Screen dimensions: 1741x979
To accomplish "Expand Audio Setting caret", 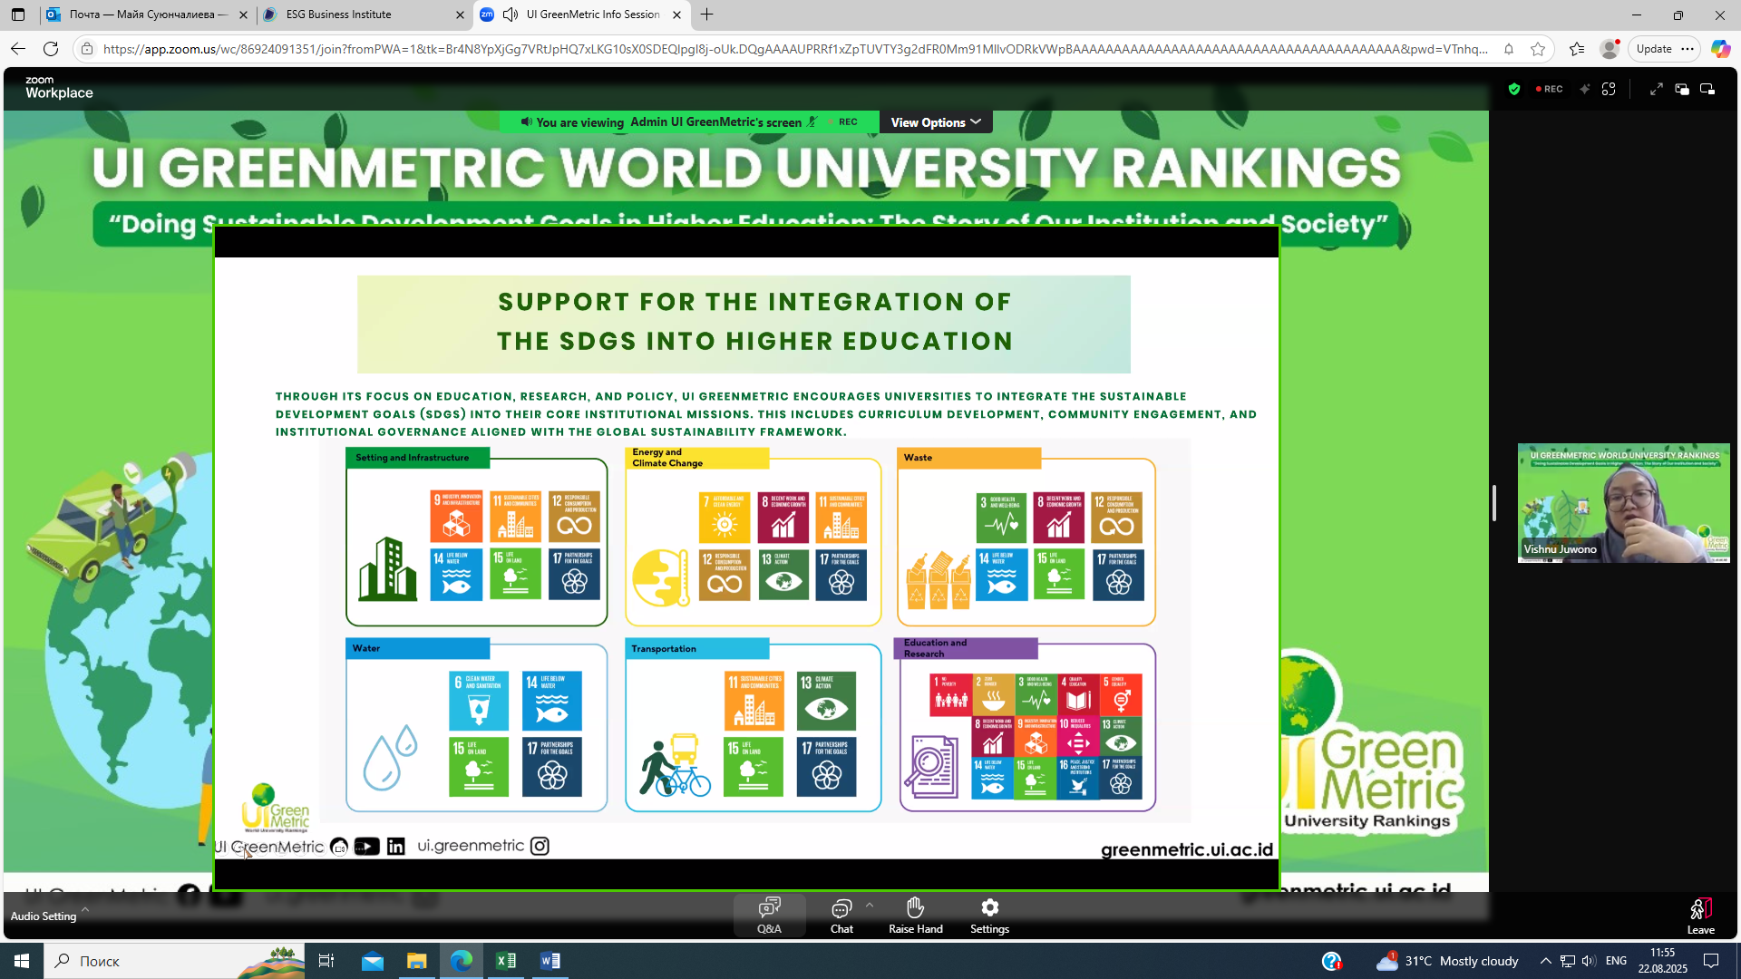I will tap(85, 909).
